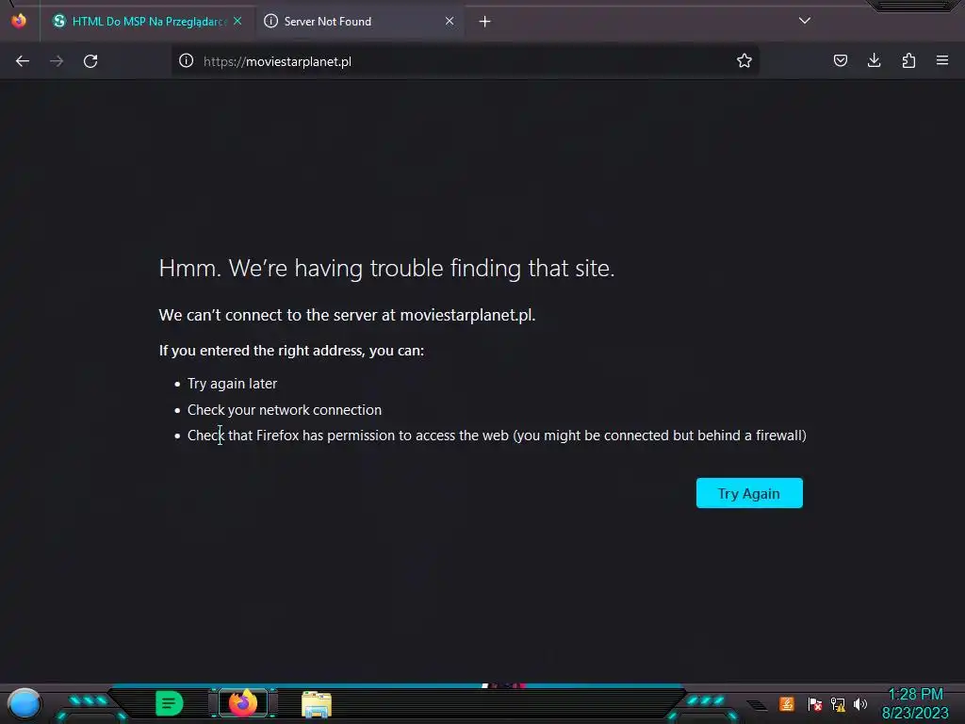This screenshot has height=724, width=965.
Task: Click the forward navigation arrow
Action: tap(57, 61)
